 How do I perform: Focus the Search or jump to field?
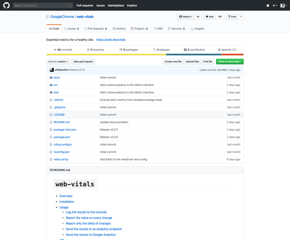click(x=43, y=6)
